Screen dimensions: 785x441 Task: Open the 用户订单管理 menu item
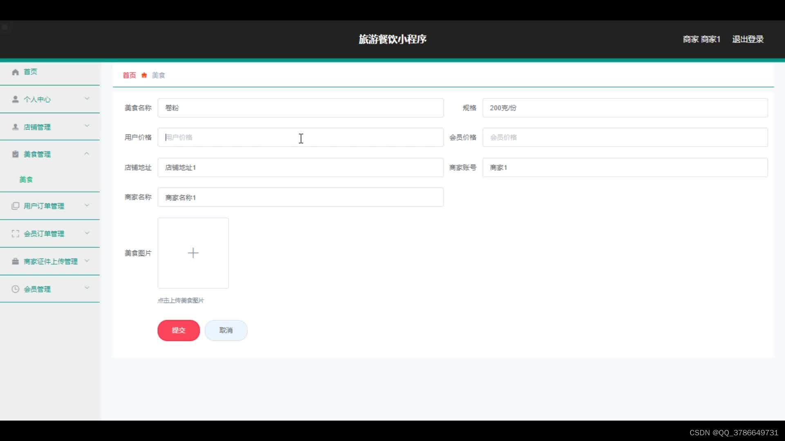50,206
